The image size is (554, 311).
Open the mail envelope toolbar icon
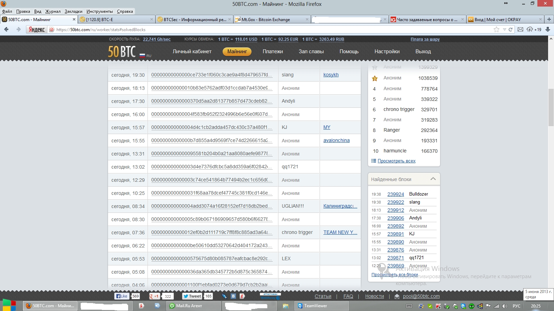(x=520, y=29)
